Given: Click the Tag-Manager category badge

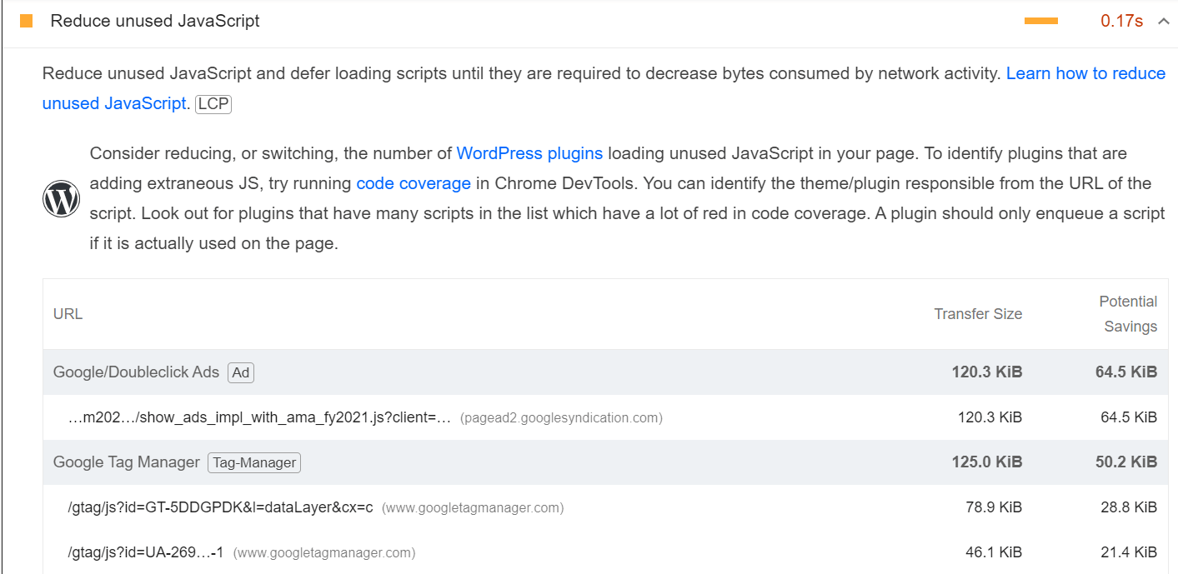Looking at the screenshot, I should (254, 462).
